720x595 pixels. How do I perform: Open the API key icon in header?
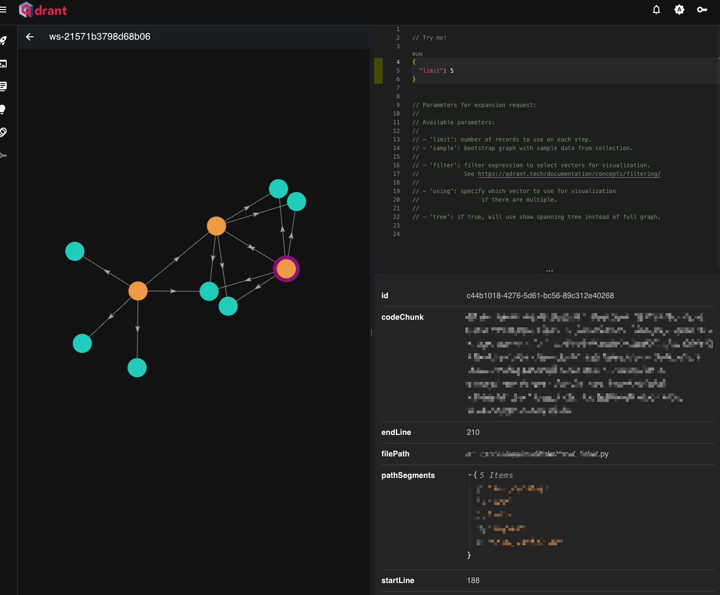point(702,10)
